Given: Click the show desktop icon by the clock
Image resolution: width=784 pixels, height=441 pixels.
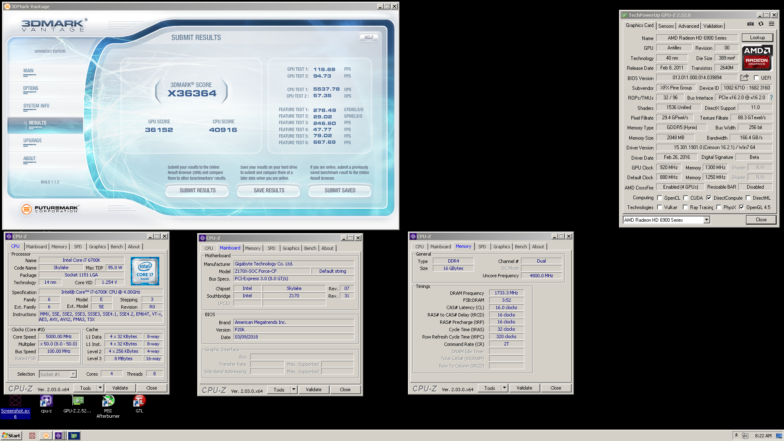Looking at the screenshot, I should click(779, 436).
